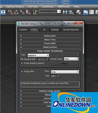
Task: Click the Min shading rate field
Action: pyautogui.click(x=42, y=60)
